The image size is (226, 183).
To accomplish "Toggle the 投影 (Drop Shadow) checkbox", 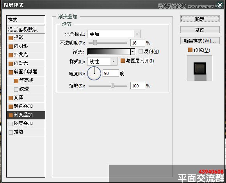I will tap(11, 38).
